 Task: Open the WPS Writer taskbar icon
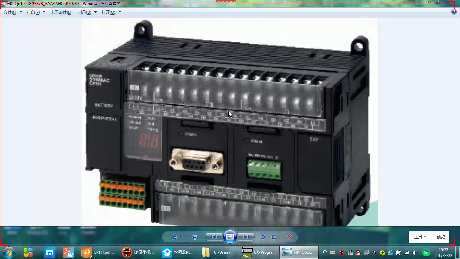click(69, 252)
